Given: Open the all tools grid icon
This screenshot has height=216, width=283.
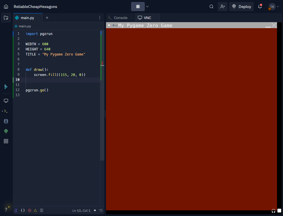Looking at the screenshot, I should coord(6,141).
